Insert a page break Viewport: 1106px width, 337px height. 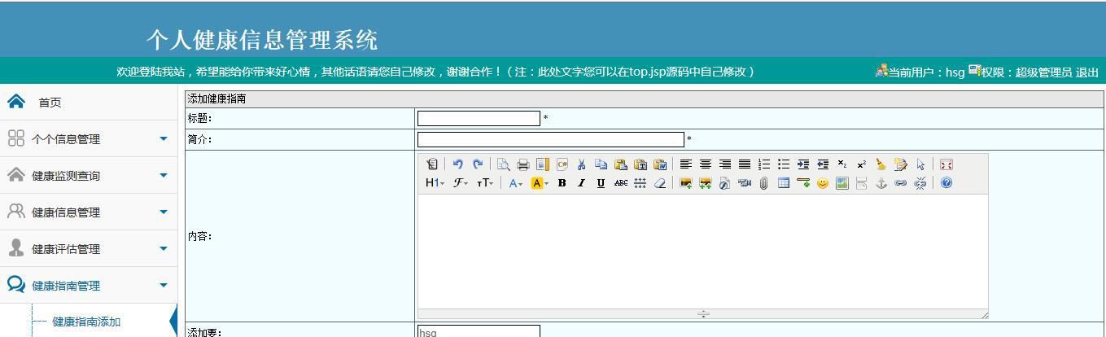[x=861, y=183]
